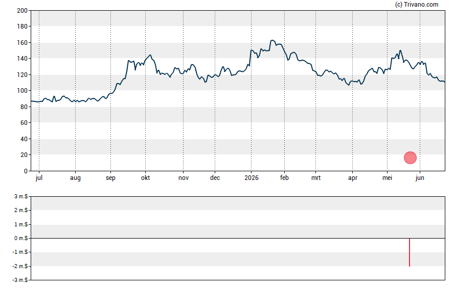Click the red bar in the volume chart
The width and height of the screenshot is (454, 288).
[410, 252]
